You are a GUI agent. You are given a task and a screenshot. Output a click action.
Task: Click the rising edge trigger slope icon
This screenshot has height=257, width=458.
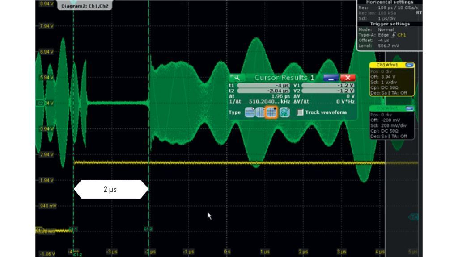pyautogui.click(x=393, y=35)
